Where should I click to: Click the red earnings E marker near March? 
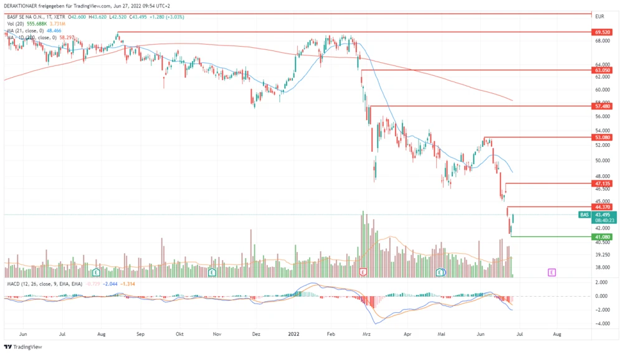coord(364,272)
